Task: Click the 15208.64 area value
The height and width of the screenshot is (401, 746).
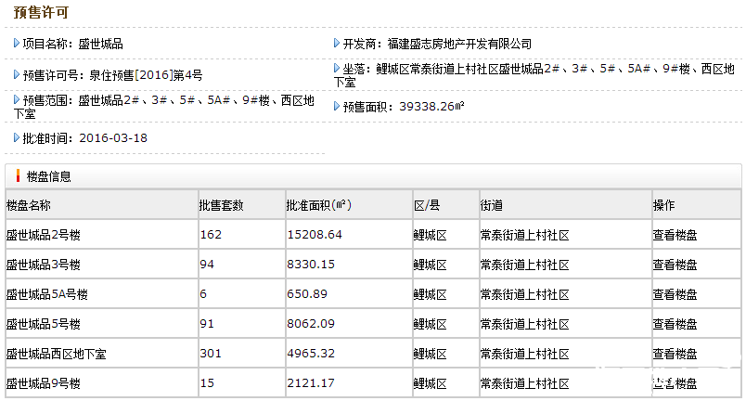Action: (x=315, y=235)
